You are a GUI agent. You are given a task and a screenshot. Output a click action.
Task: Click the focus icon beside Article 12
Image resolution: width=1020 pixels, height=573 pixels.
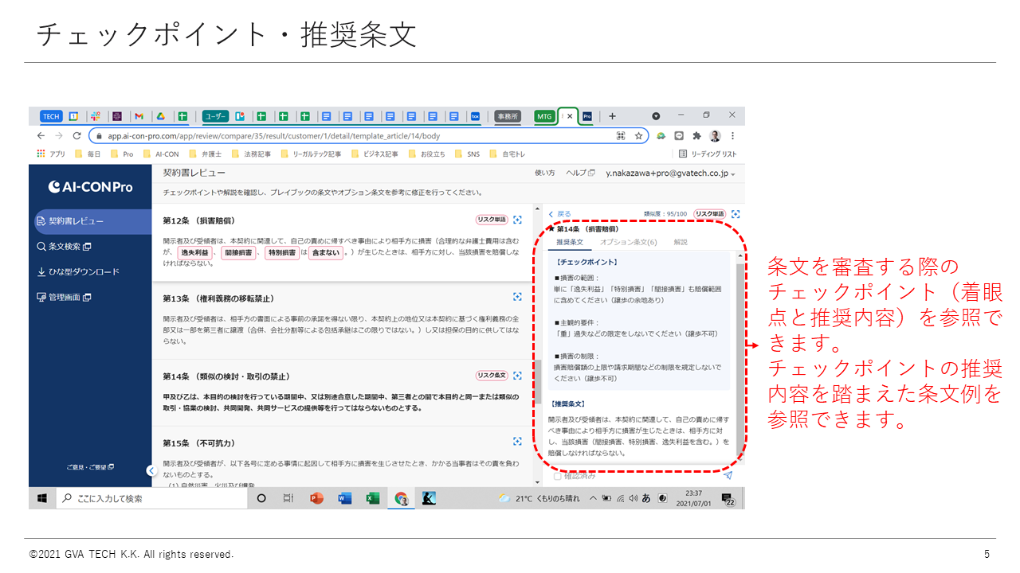(517, 220)
